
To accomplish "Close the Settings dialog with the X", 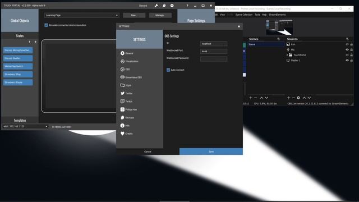I will tap(239, 26).
